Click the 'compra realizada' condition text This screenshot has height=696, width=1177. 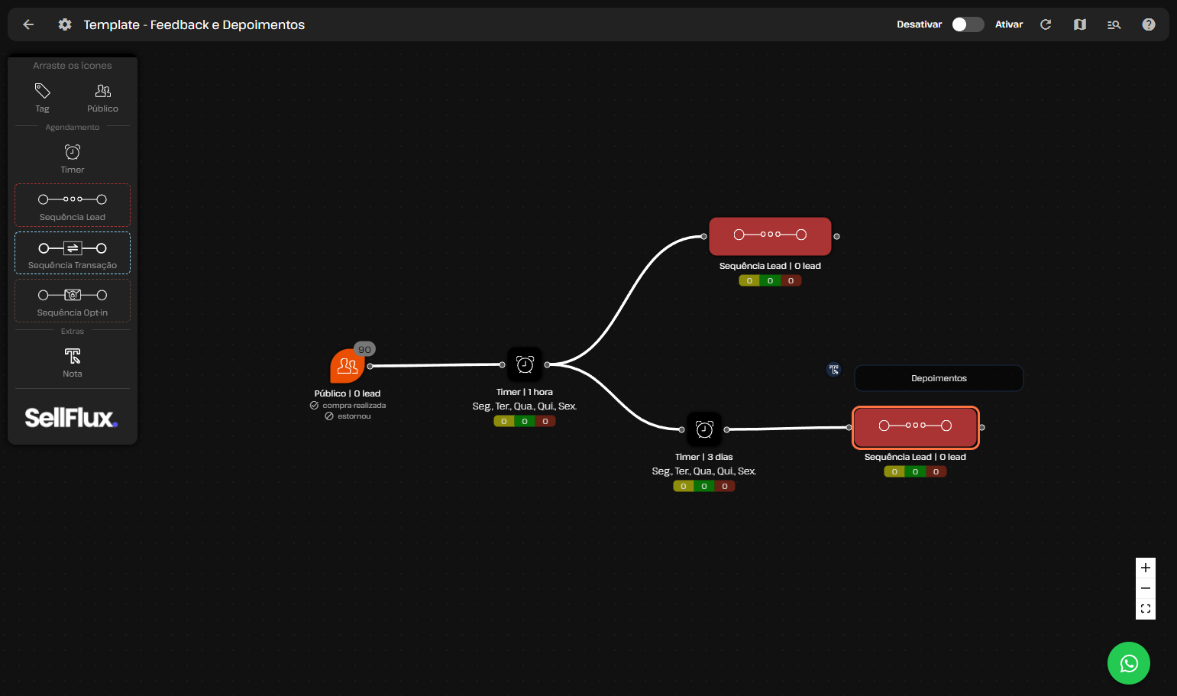point(354,406)
